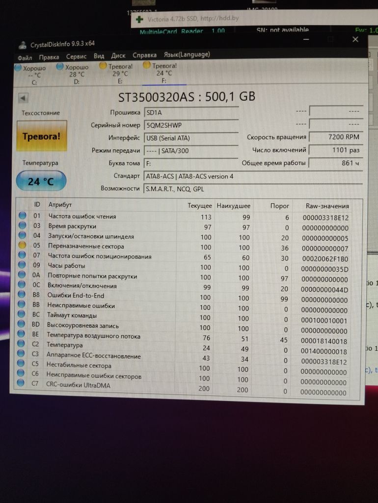This screenshot has height=503, width=378.
Task: Click status icon for attribute 03 Время раскрутки
Action: 23,225
